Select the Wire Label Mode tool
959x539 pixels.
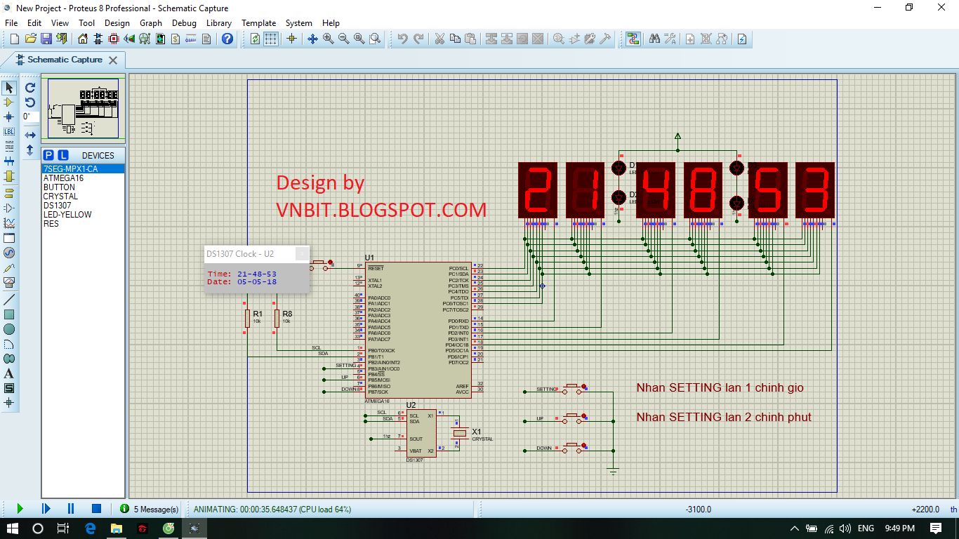tap(9, 133)
